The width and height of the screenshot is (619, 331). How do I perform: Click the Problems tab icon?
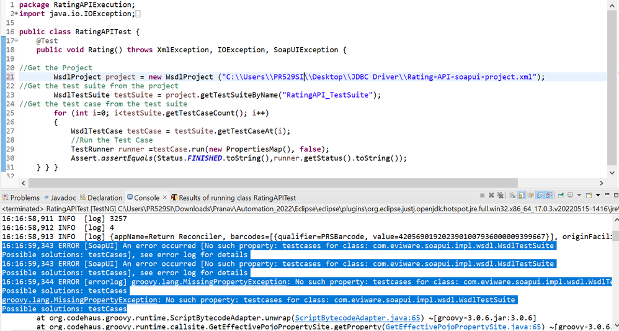click(x=5, y=197)
